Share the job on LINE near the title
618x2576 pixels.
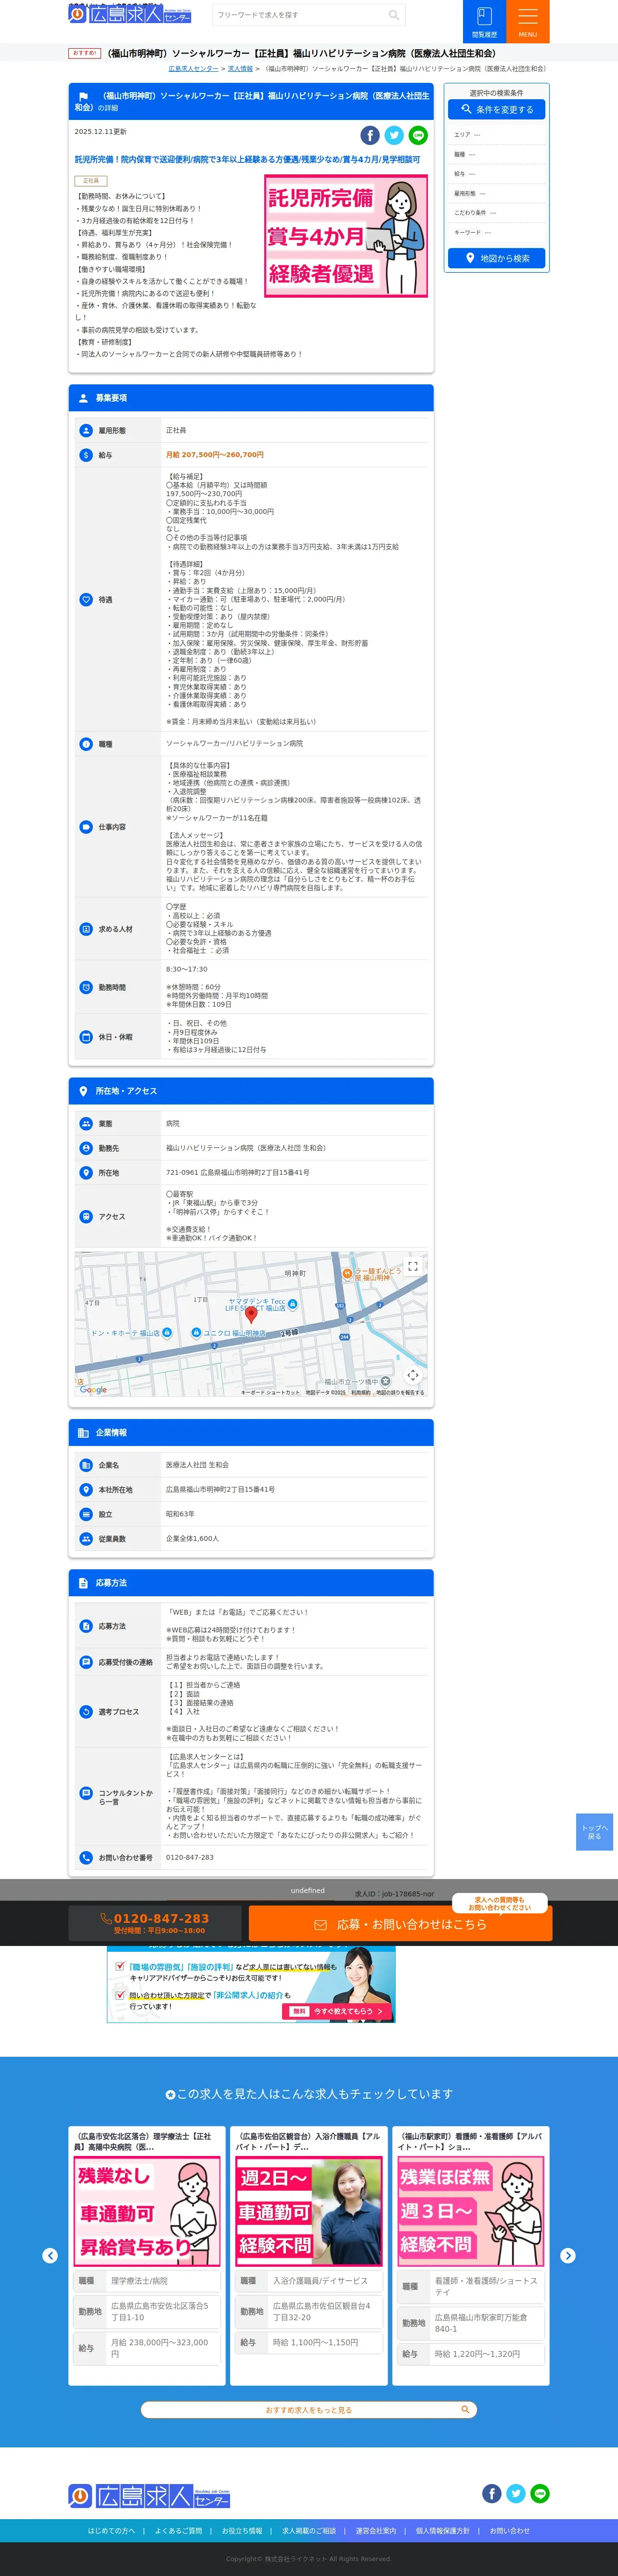coord(418,135)
